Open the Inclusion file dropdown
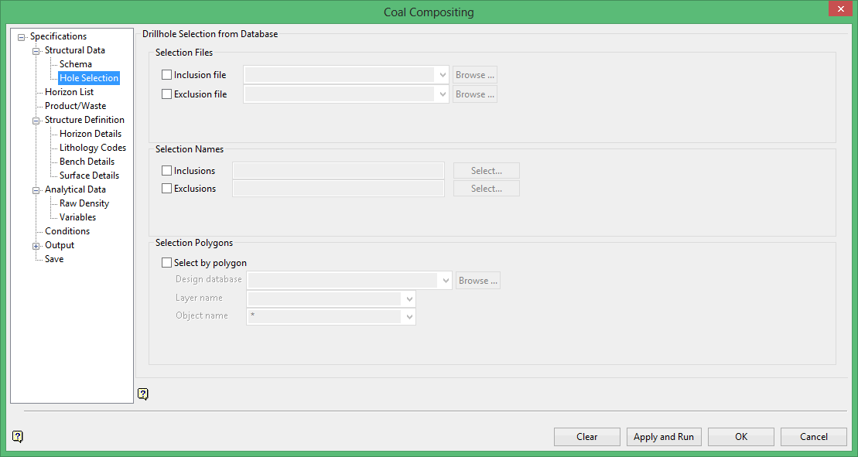 [443, 75]
